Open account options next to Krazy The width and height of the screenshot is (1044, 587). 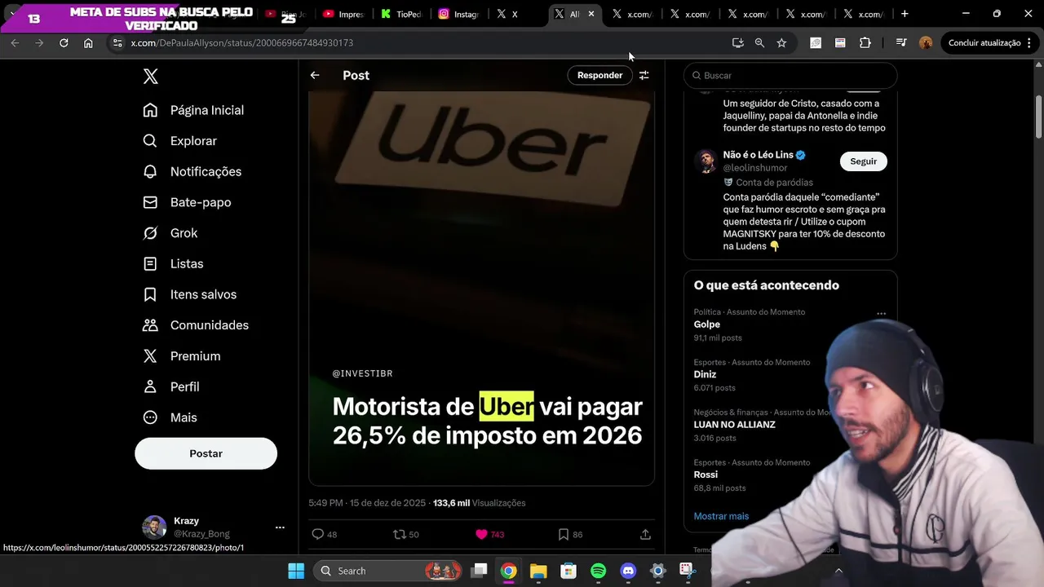(x=280, y=527)
